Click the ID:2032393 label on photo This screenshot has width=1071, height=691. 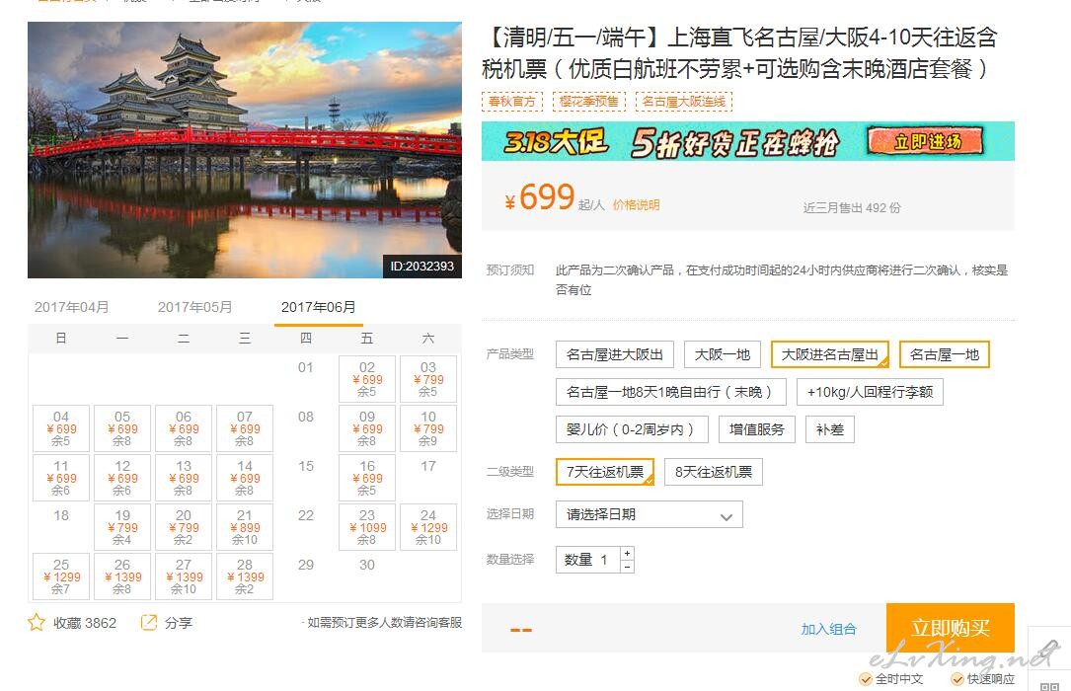[422, 267]
